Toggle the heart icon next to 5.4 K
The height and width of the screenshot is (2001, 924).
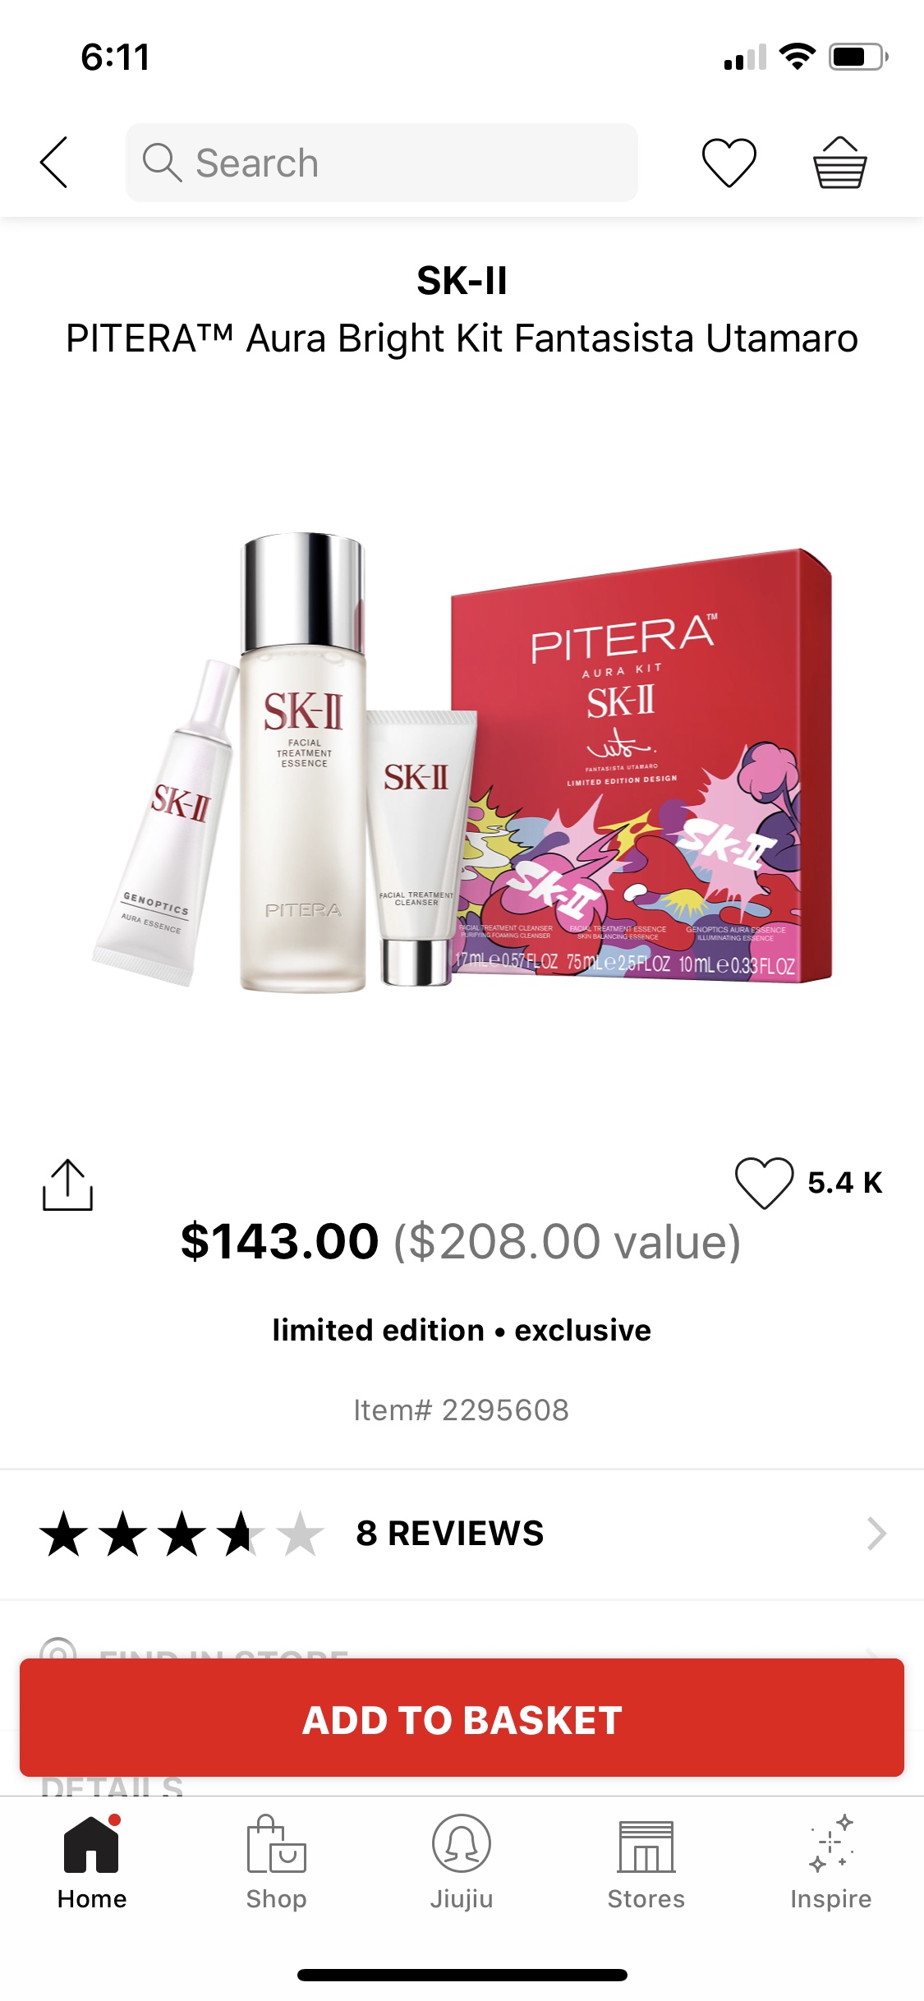click(764, 1183)
